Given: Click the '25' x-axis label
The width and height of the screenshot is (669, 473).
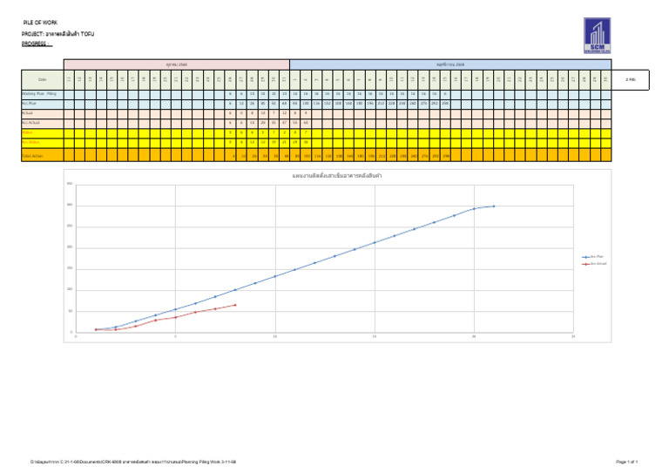Looking at the screenshot, I should (x=573, y=337).
